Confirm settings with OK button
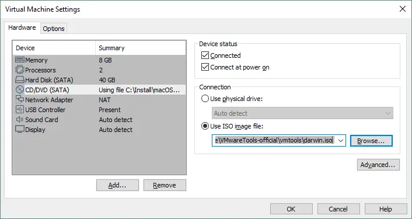412x219 pixels. coord(291,209)
